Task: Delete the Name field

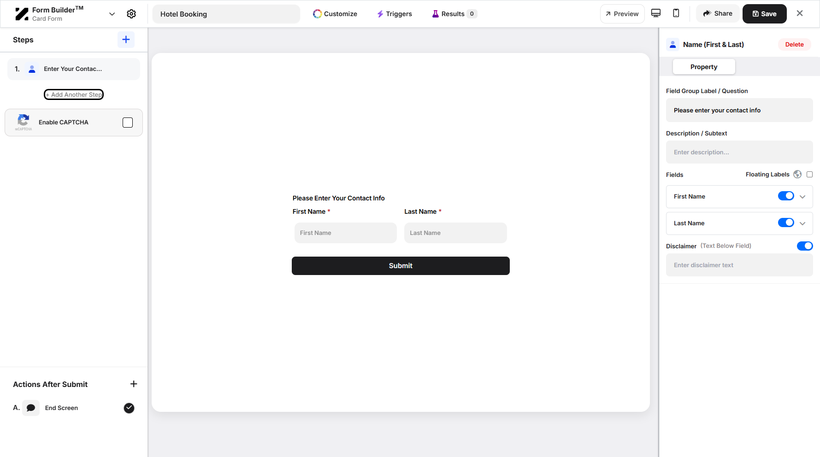Action: (x=794, y=44)
